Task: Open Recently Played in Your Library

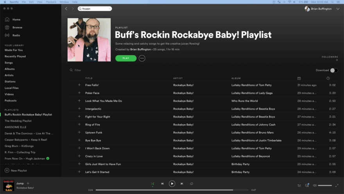Action: pos(15,56)
